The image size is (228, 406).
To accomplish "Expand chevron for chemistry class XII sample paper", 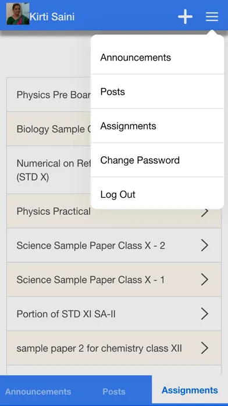I will pos(205,348).
